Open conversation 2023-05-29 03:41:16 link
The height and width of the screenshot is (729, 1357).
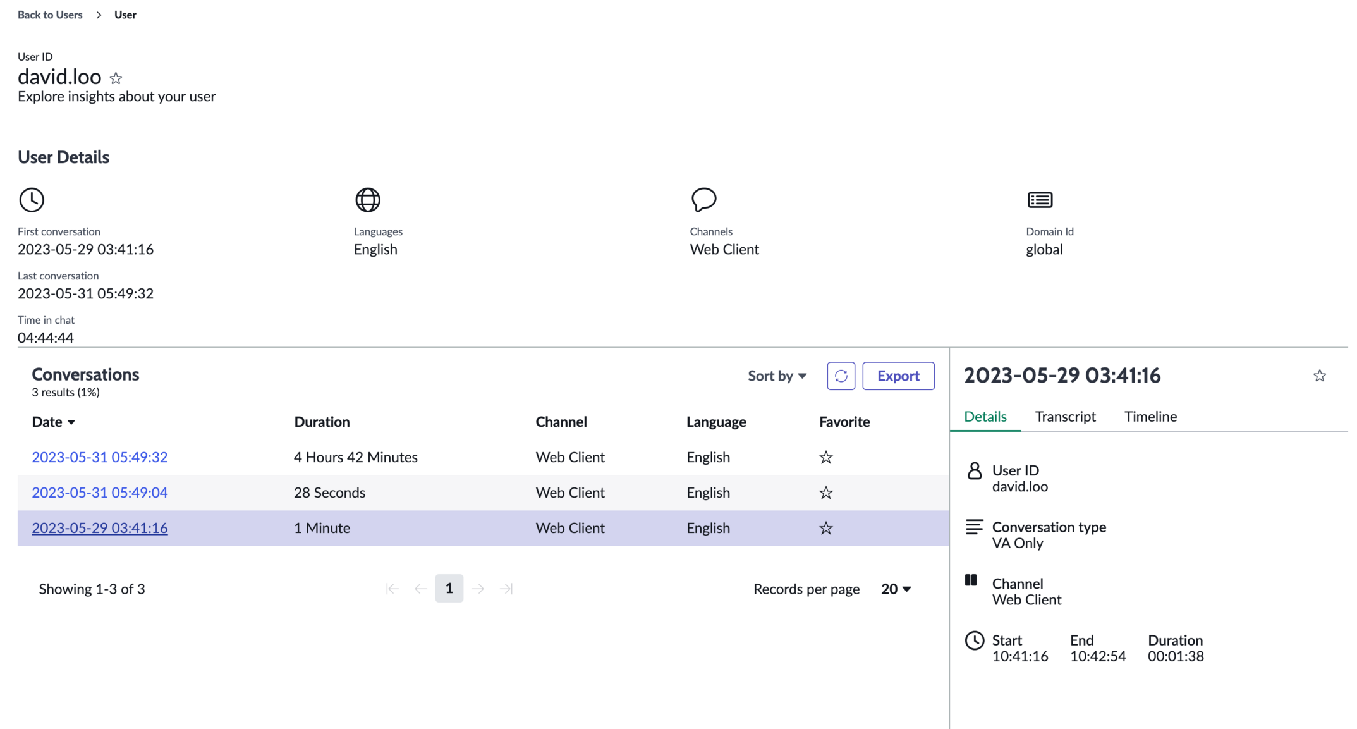click(x=100, y=528)
